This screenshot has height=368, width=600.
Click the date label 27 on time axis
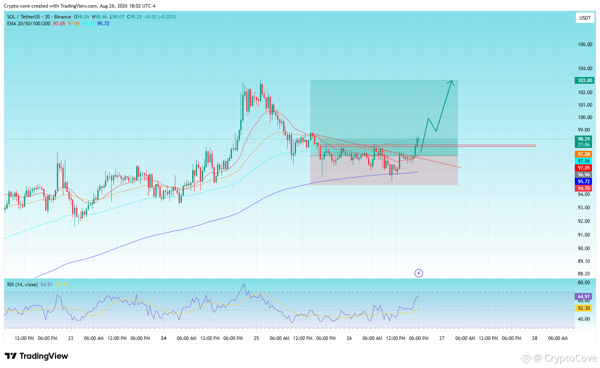[x=442, y=338]
